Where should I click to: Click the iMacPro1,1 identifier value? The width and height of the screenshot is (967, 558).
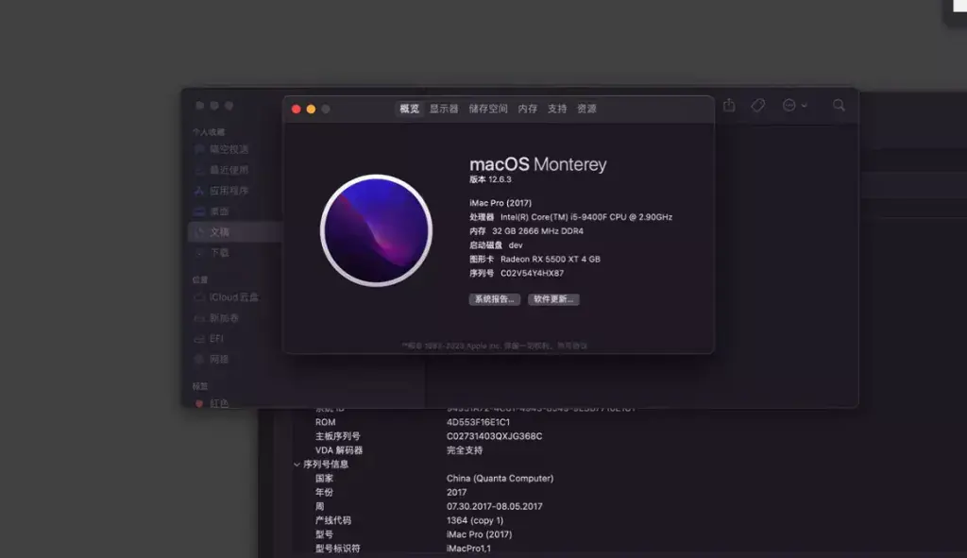(468, 549)
